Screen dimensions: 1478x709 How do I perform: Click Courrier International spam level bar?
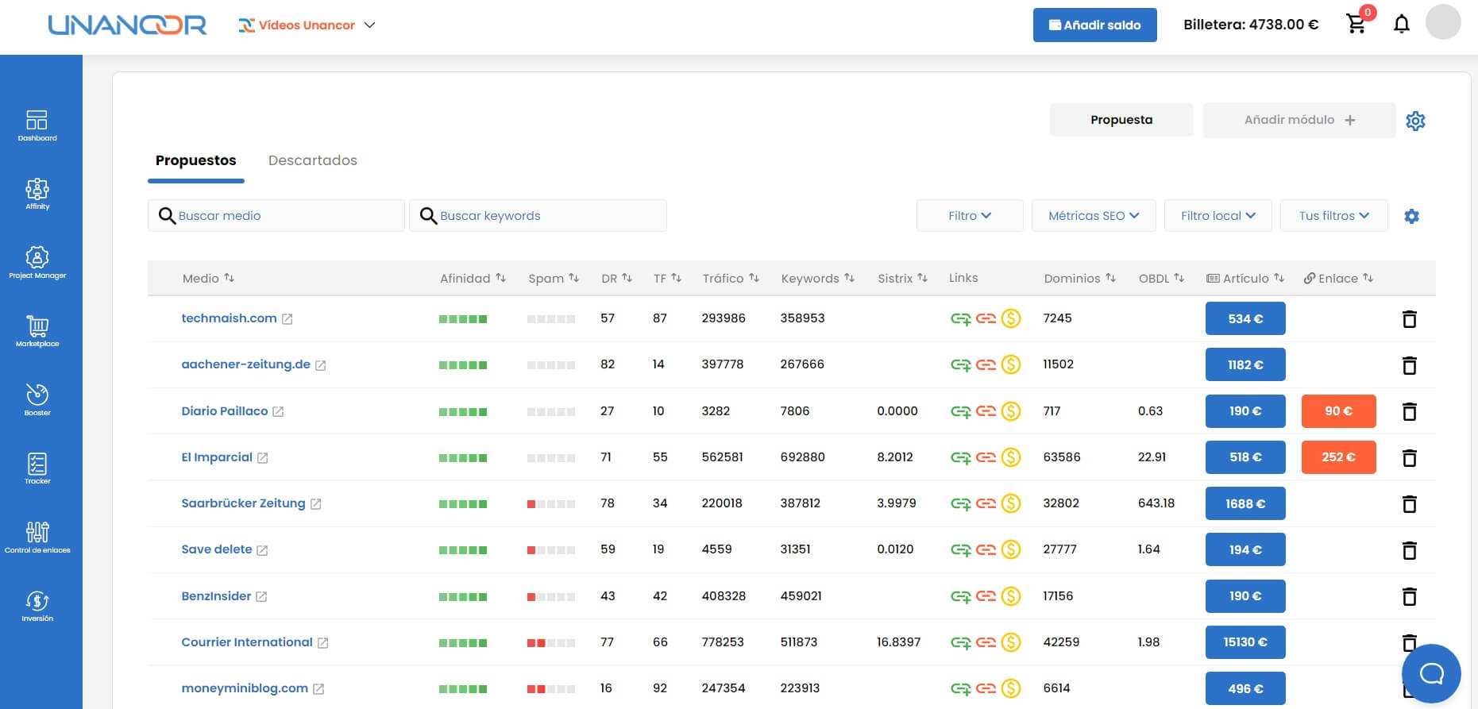(x=551, y=643)
